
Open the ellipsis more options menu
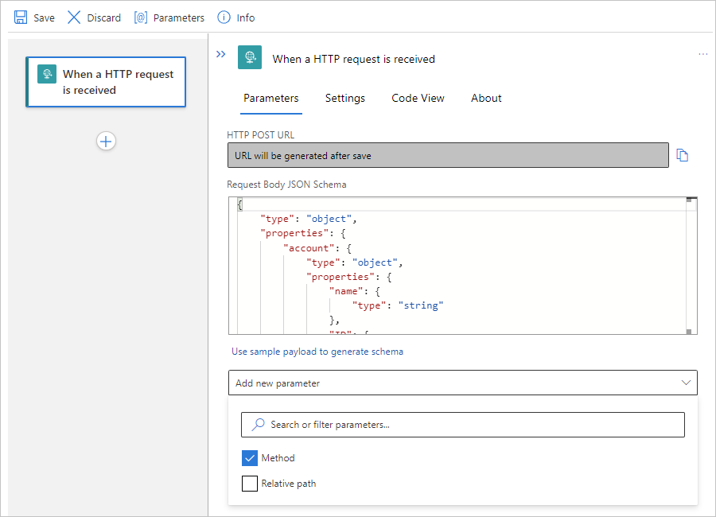(702, 54)
